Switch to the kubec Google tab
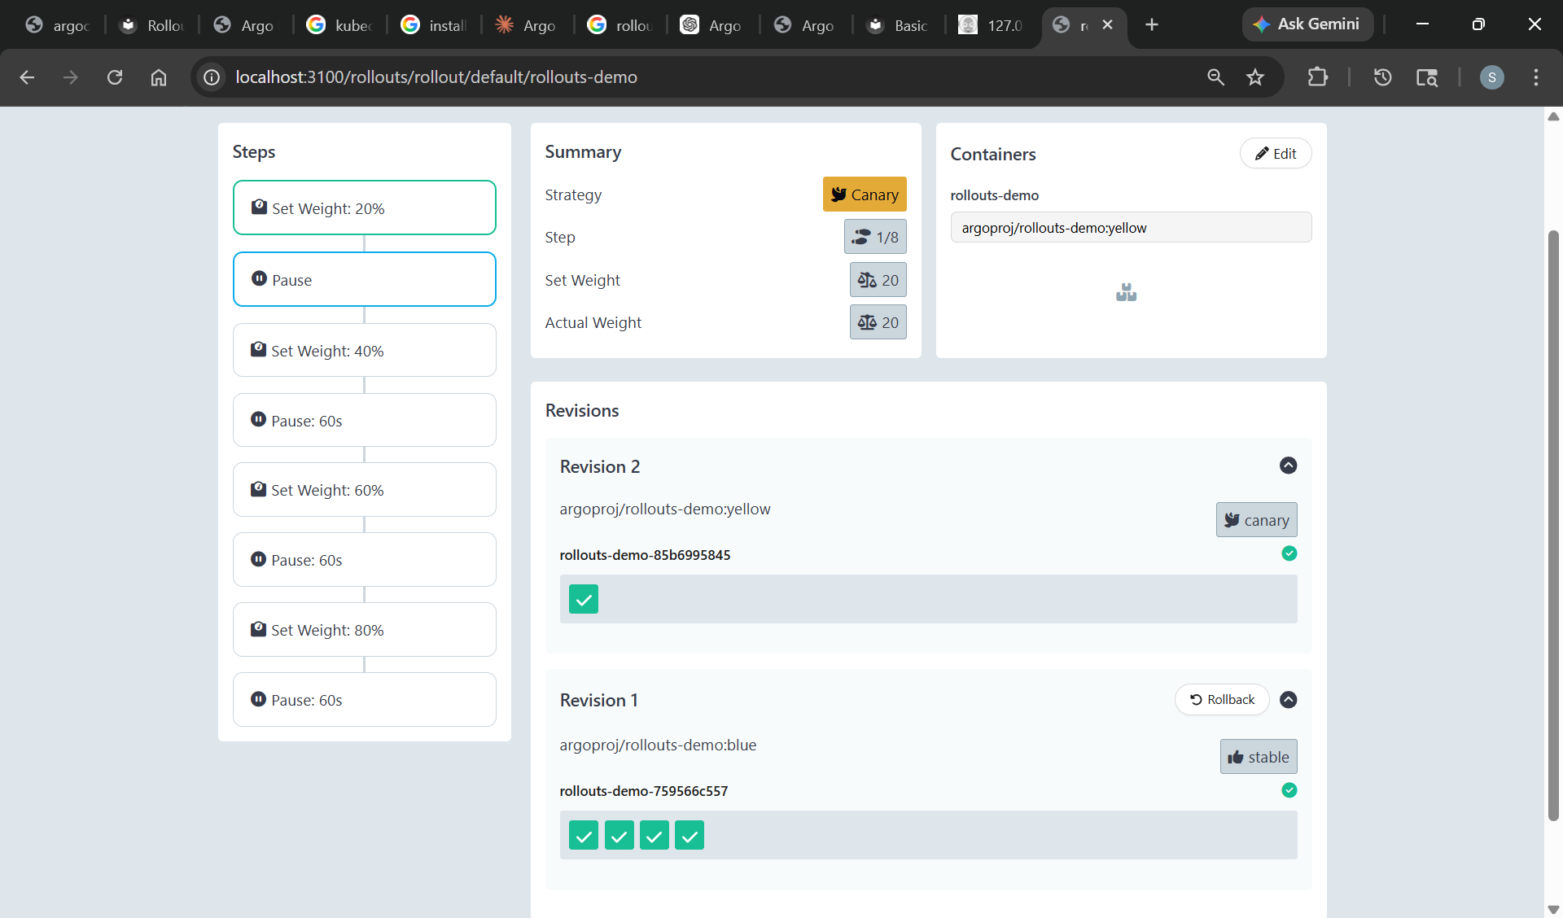Image resolution: width=1563 pixels, height=918 pixels. point(340,25)
